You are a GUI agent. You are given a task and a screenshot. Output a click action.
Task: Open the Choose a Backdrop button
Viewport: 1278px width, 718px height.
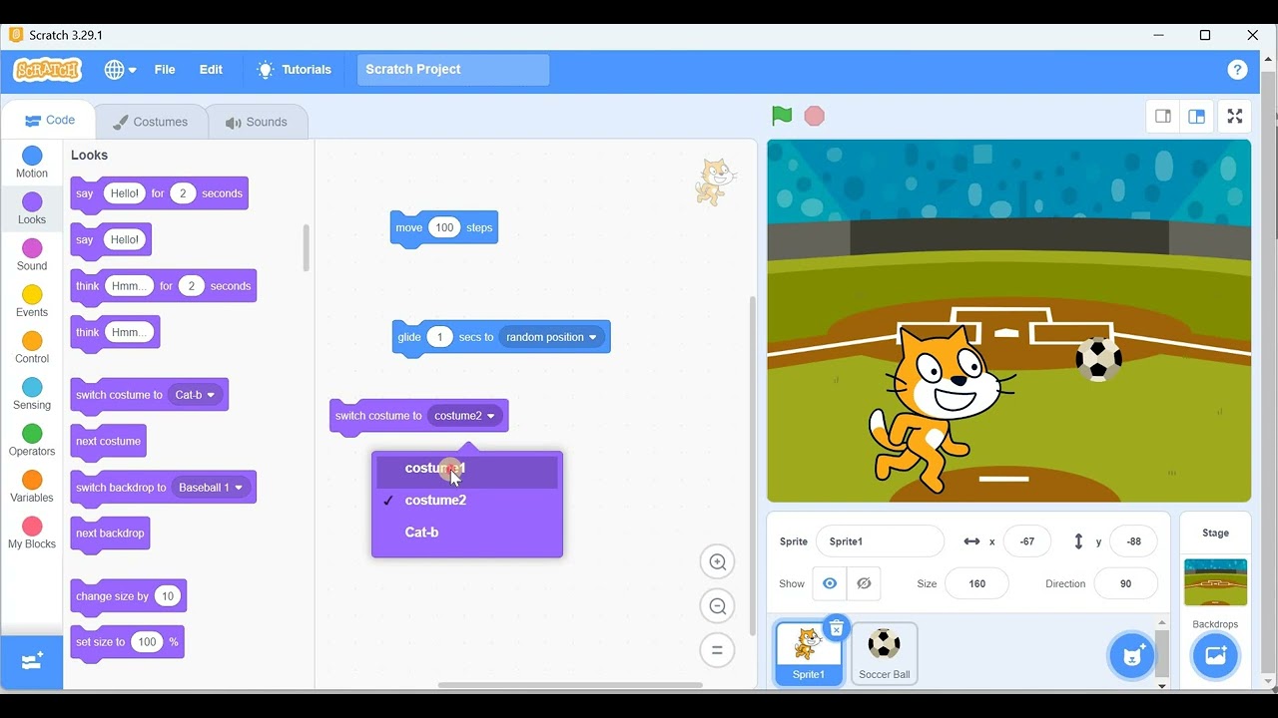pos(1215,655)
